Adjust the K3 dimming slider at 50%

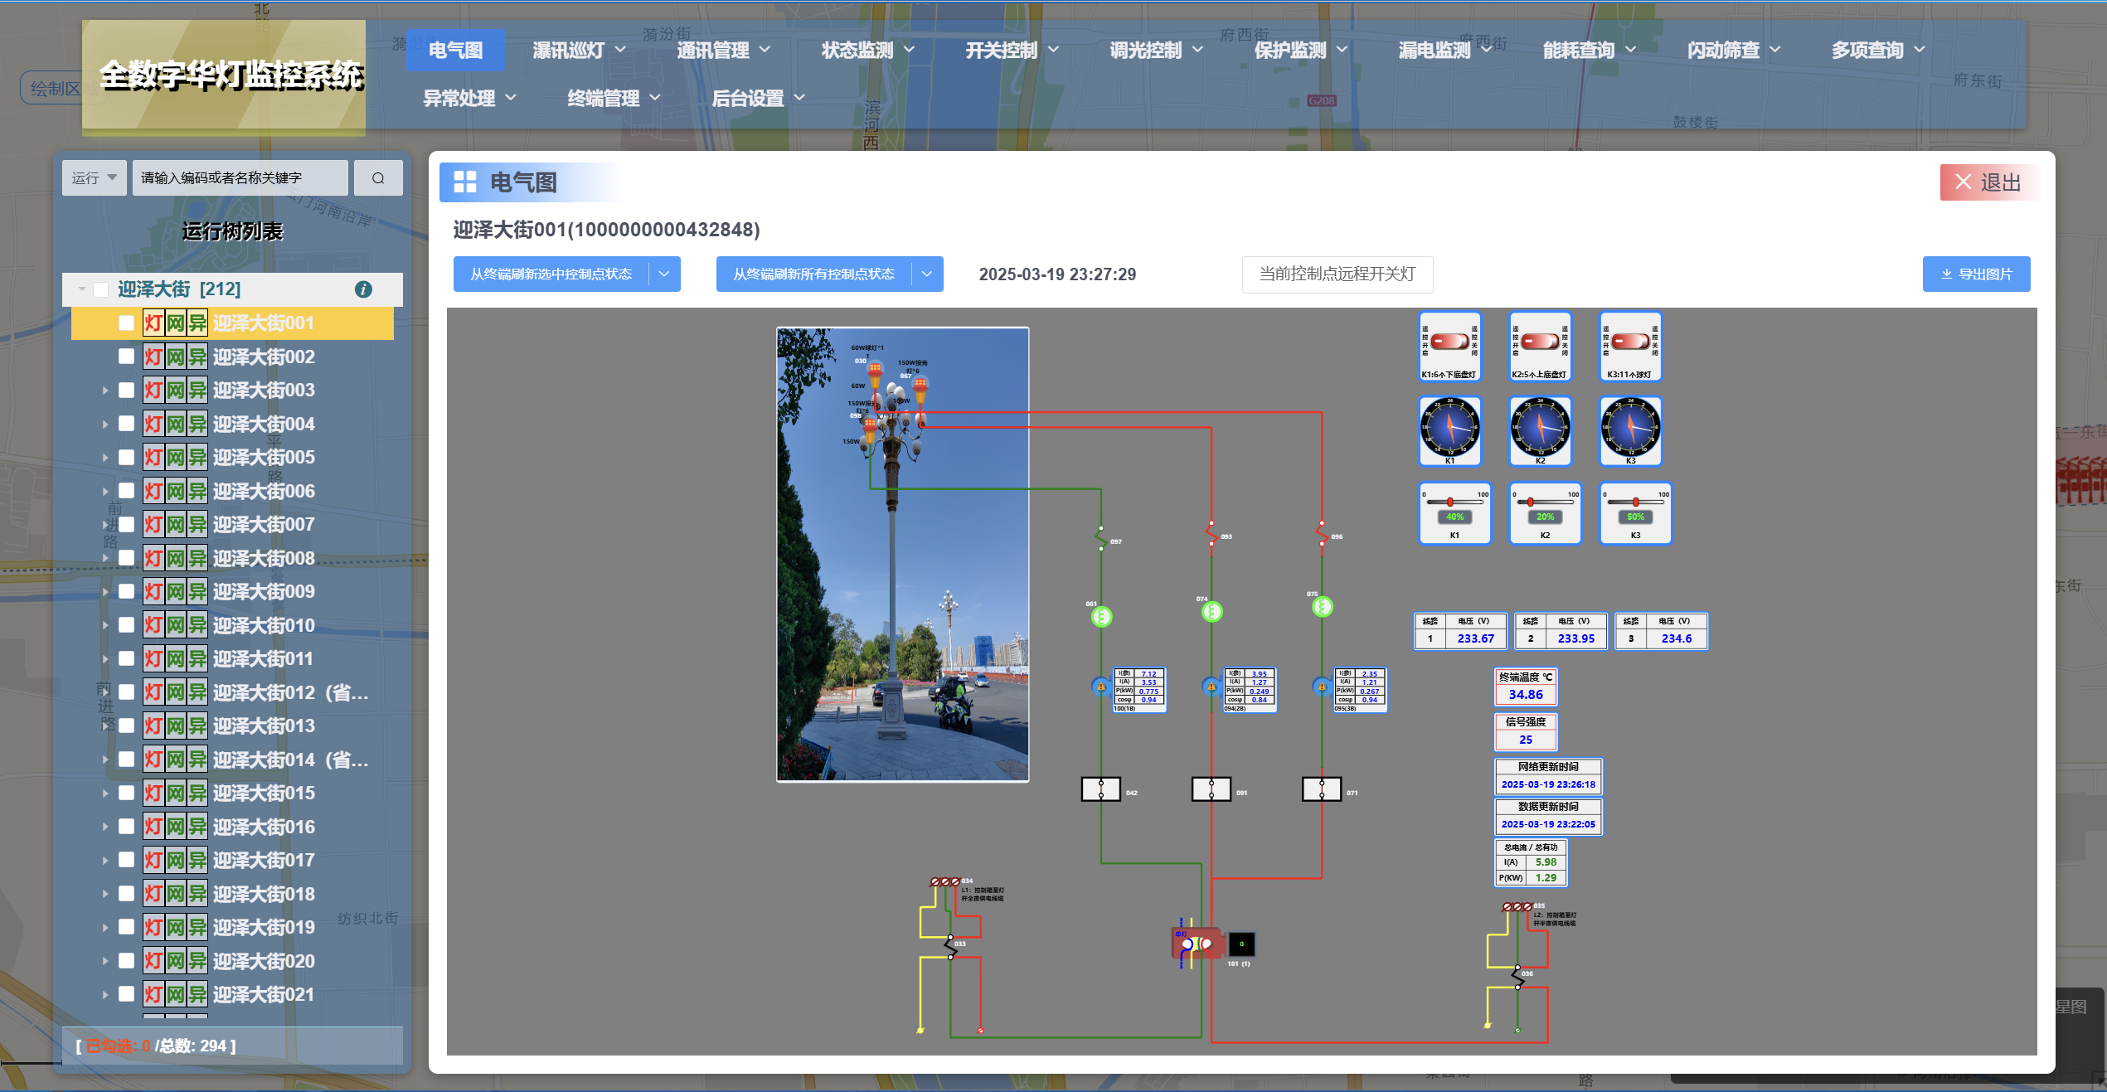[1635, 502]
